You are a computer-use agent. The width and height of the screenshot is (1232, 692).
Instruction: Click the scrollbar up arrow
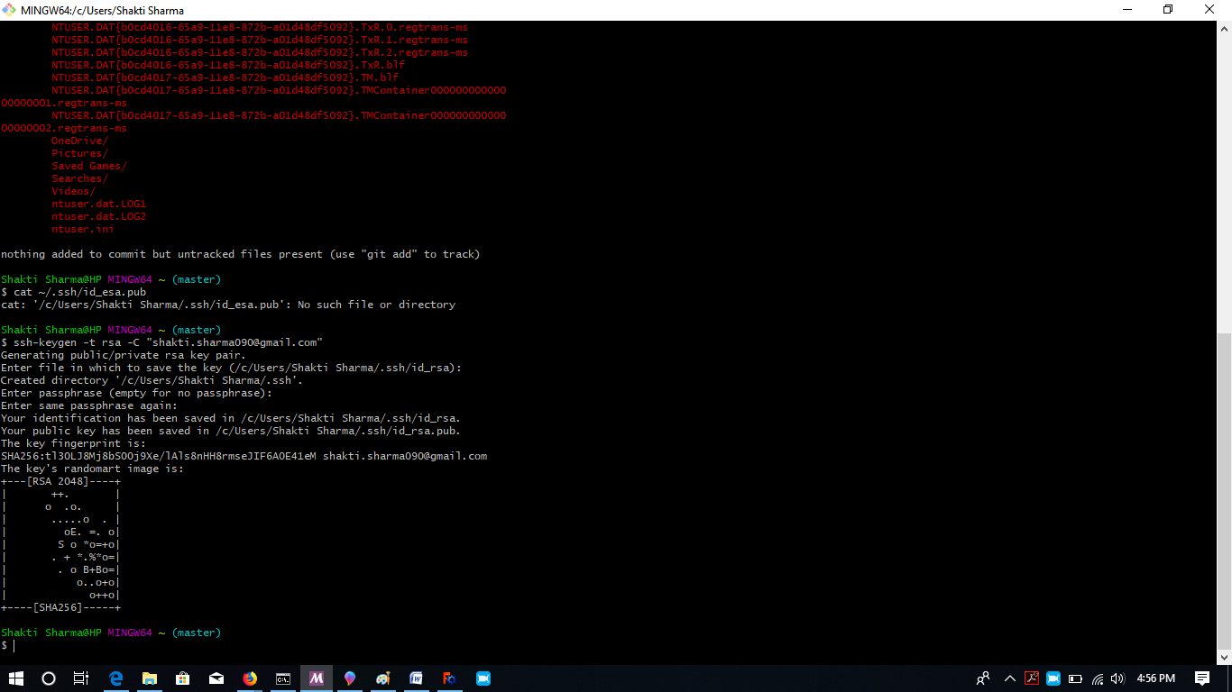pyautogui.click(x=1224, y=28)
